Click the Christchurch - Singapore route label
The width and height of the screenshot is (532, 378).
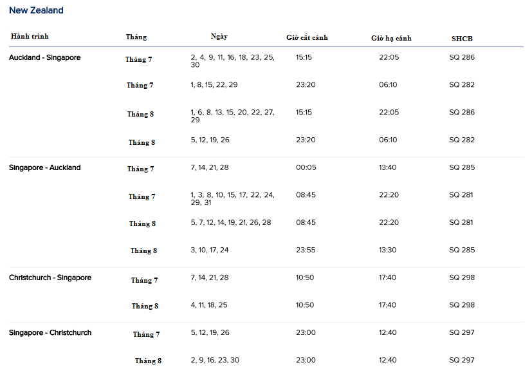point(50,278)
